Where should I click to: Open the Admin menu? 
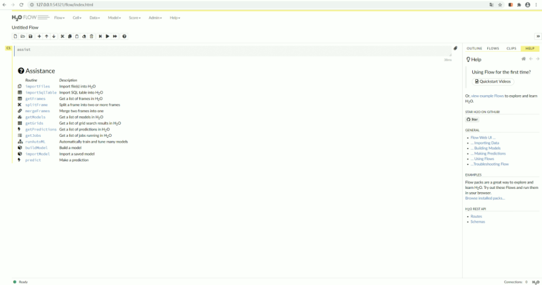[155, 18]
